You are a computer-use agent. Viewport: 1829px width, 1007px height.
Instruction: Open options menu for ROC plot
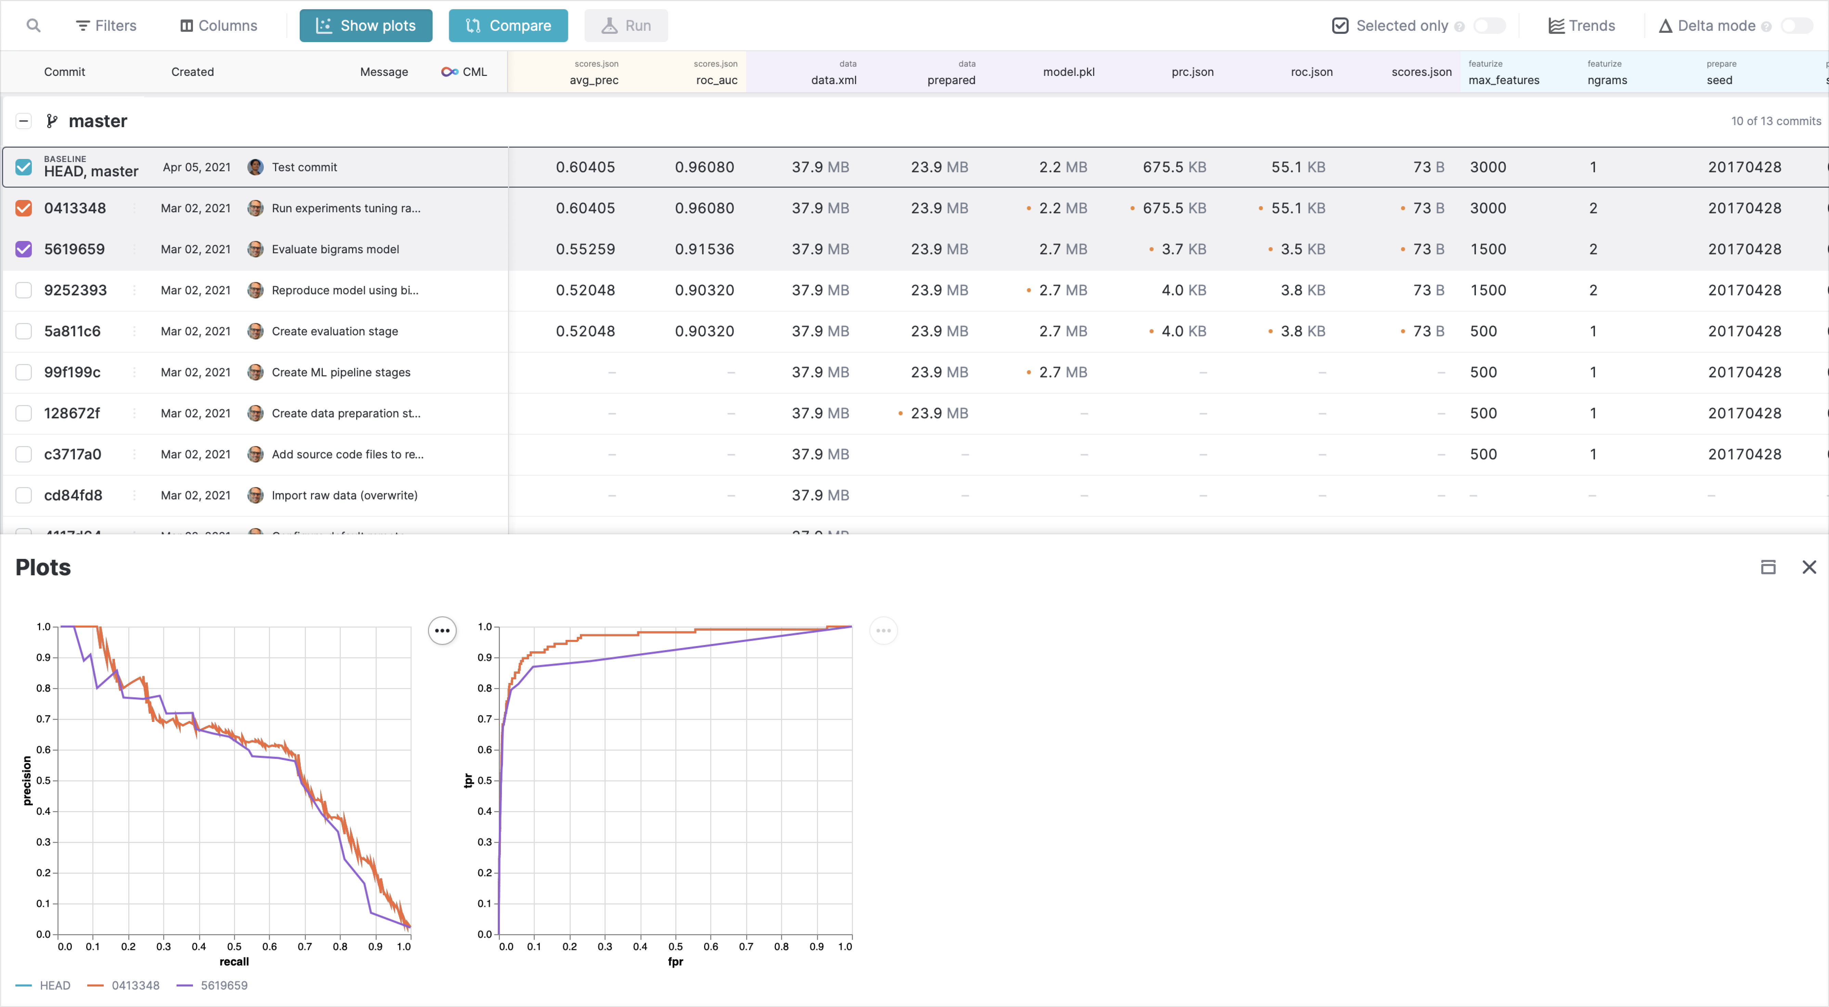883,630
